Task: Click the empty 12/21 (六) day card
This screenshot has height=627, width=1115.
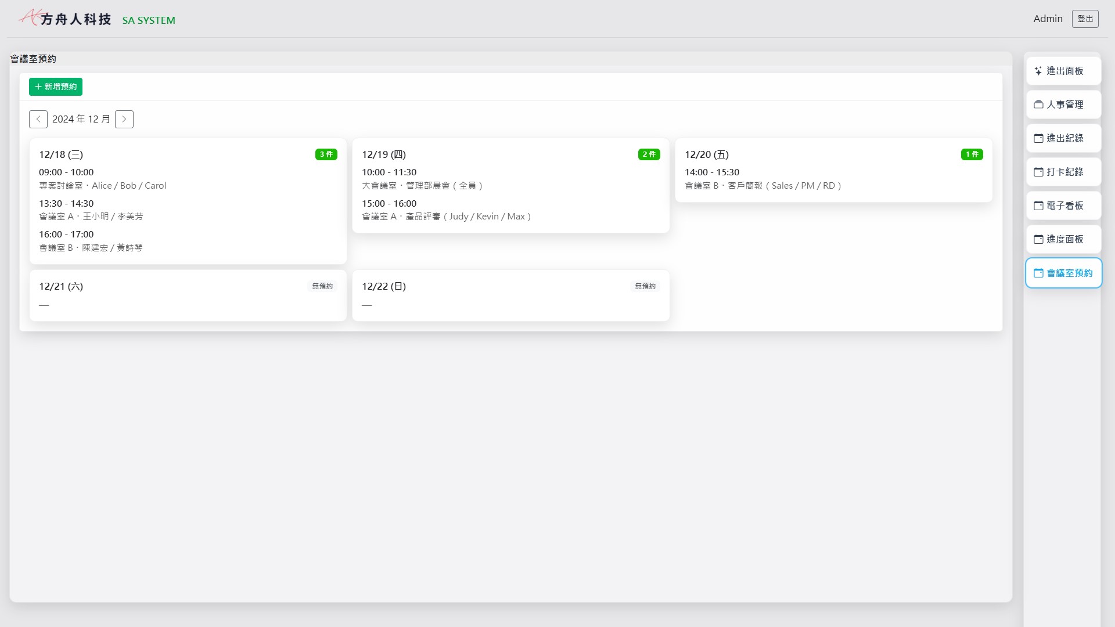Action: click(x=188, y=296)
